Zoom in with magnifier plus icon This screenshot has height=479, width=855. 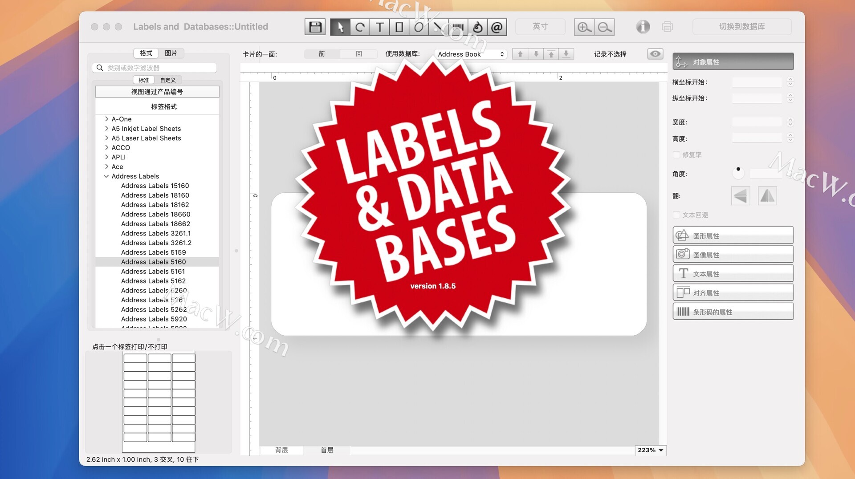pos(584,27)
